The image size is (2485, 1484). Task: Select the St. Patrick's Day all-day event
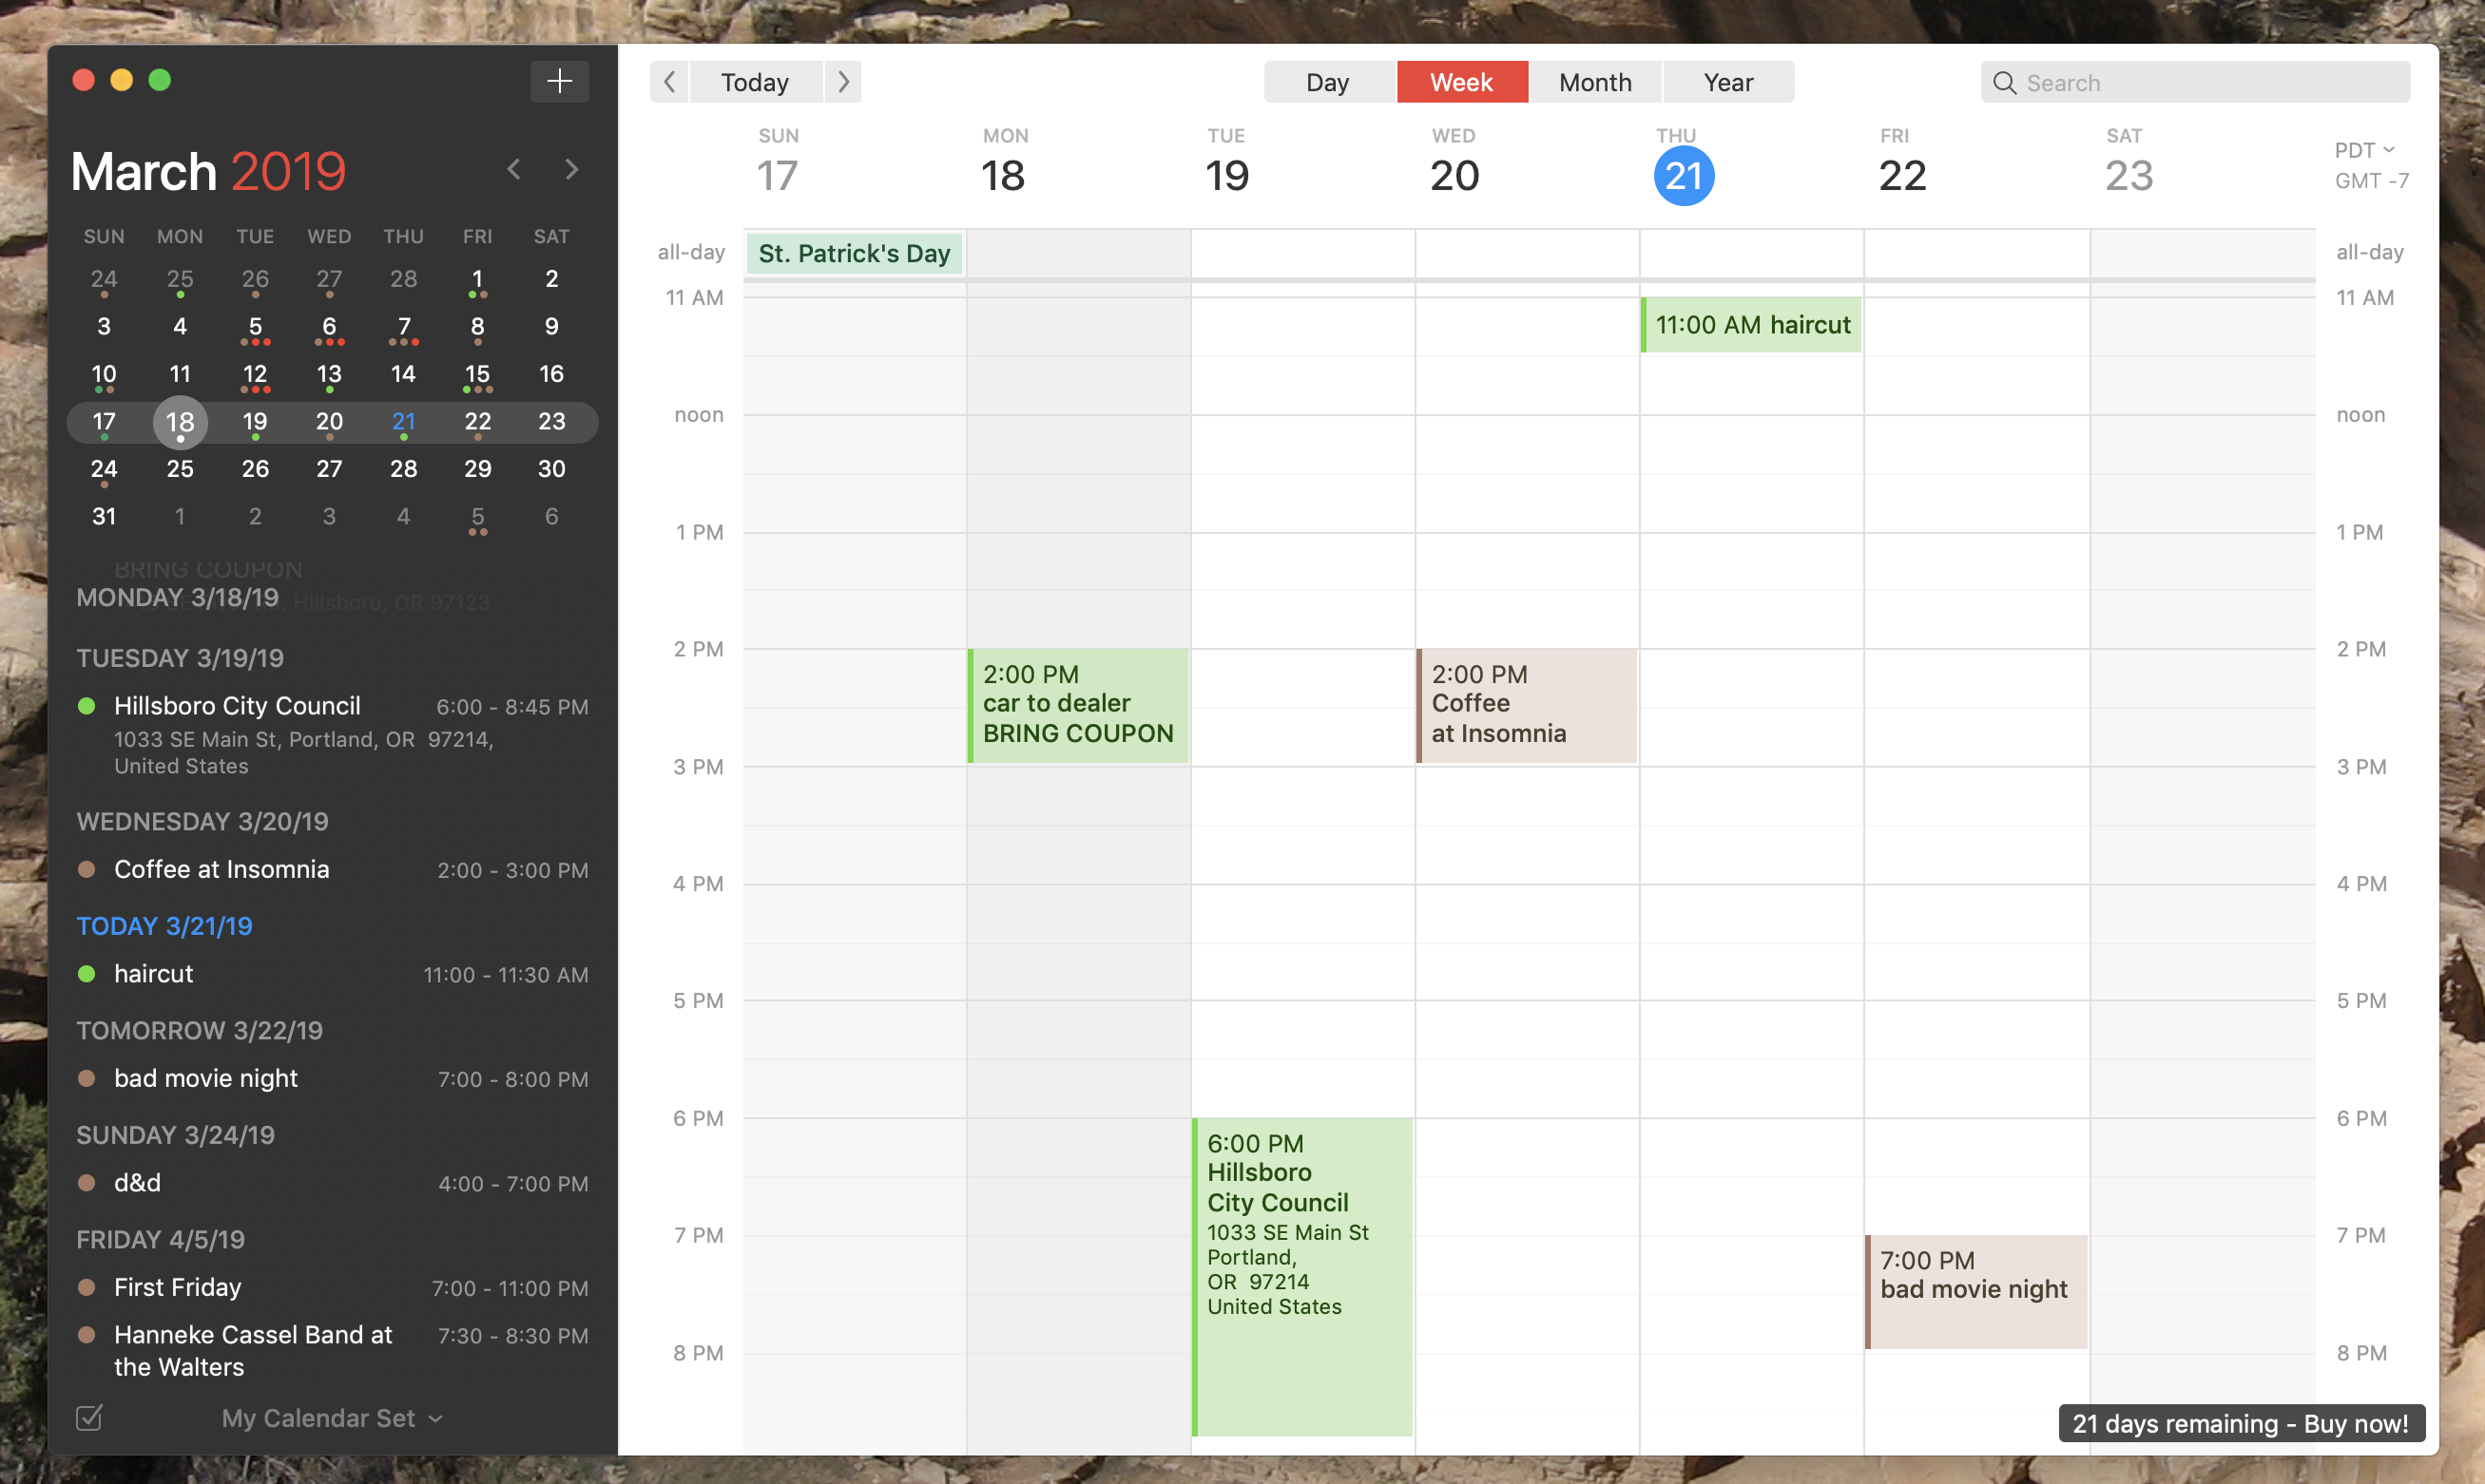856,253
